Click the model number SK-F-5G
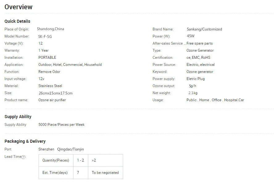Image resolution: width=274 pixels, height=184 pixels. (45, 36)
